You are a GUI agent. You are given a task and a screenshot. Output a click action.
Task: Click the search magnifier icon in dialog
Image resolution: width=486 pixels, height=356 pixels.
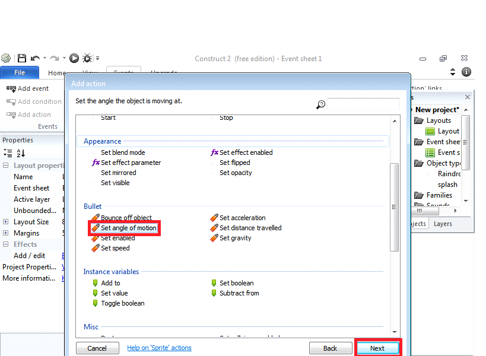pyautogui.click(x=321, y=105)
